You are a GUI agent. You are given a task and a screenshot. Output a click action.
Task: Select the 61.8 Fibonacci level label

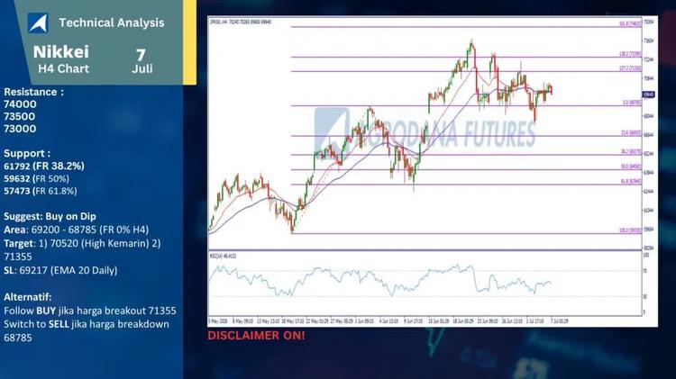[x=631, y=182]
